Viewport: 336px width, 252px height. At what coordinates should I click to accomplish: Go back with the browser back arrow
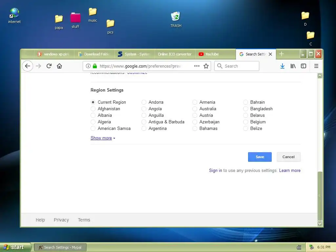28,66
